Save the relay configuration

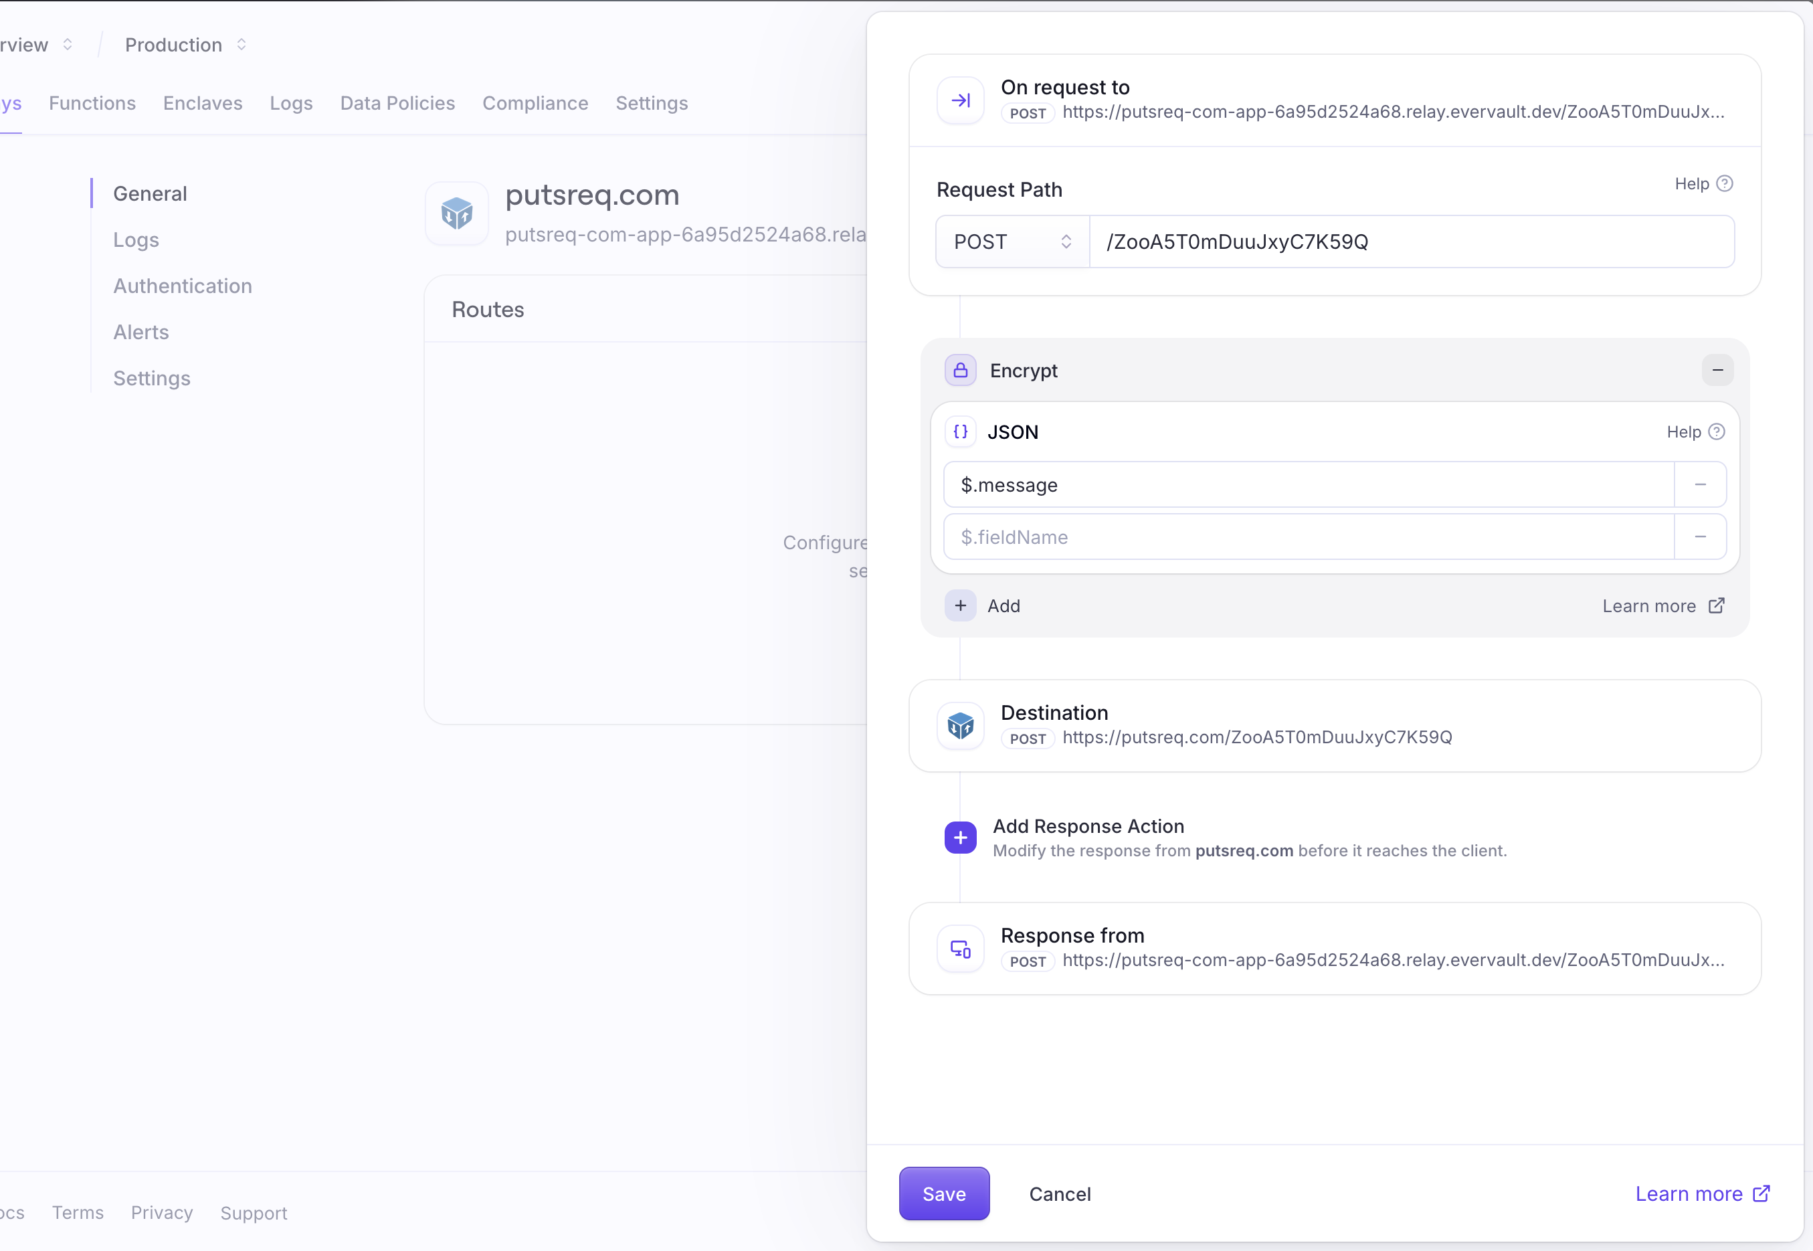coord(944,1193)
